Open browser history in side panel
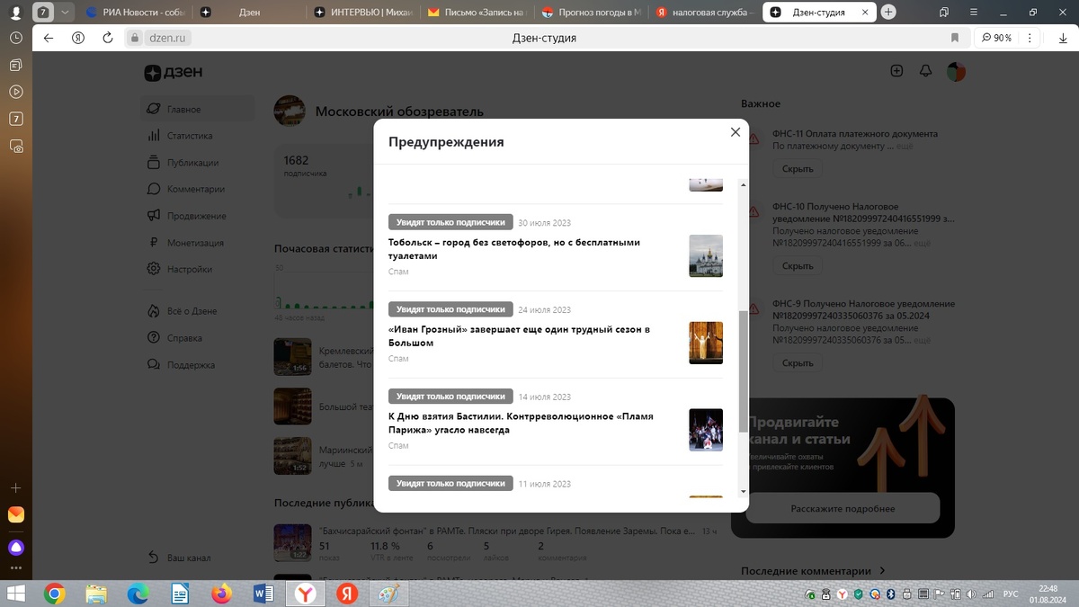Viewport: 1079px width, 607px height. click(15, 39)
